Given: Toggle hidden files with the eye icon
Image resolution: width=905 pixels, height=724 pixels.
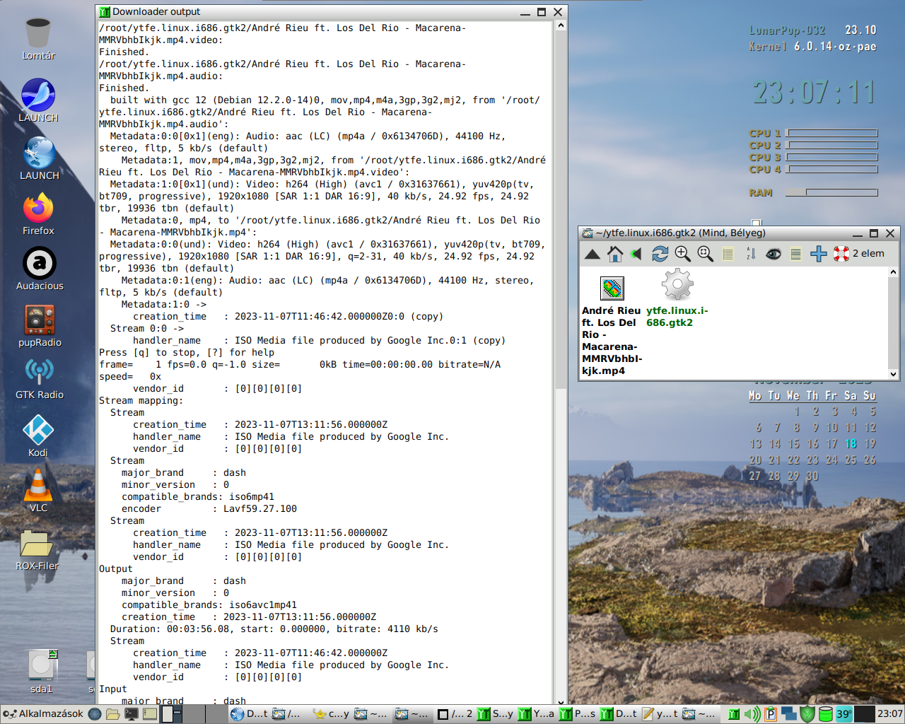Looking at the screenshot, I should [773, 254].
